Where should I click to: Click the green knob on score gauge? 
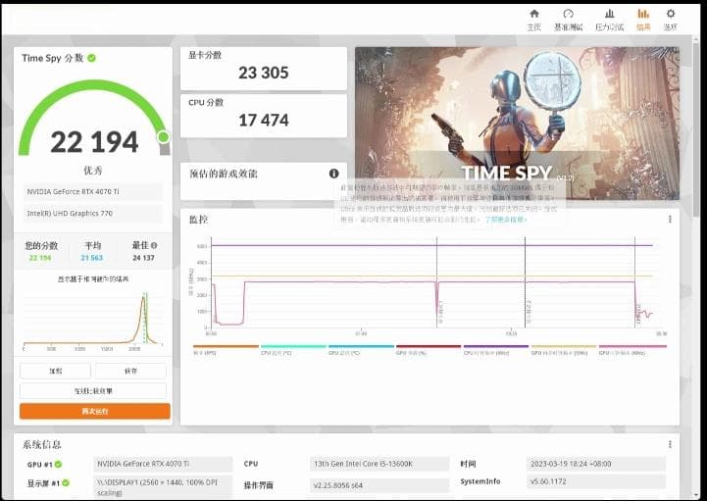(x=163, y=136)
